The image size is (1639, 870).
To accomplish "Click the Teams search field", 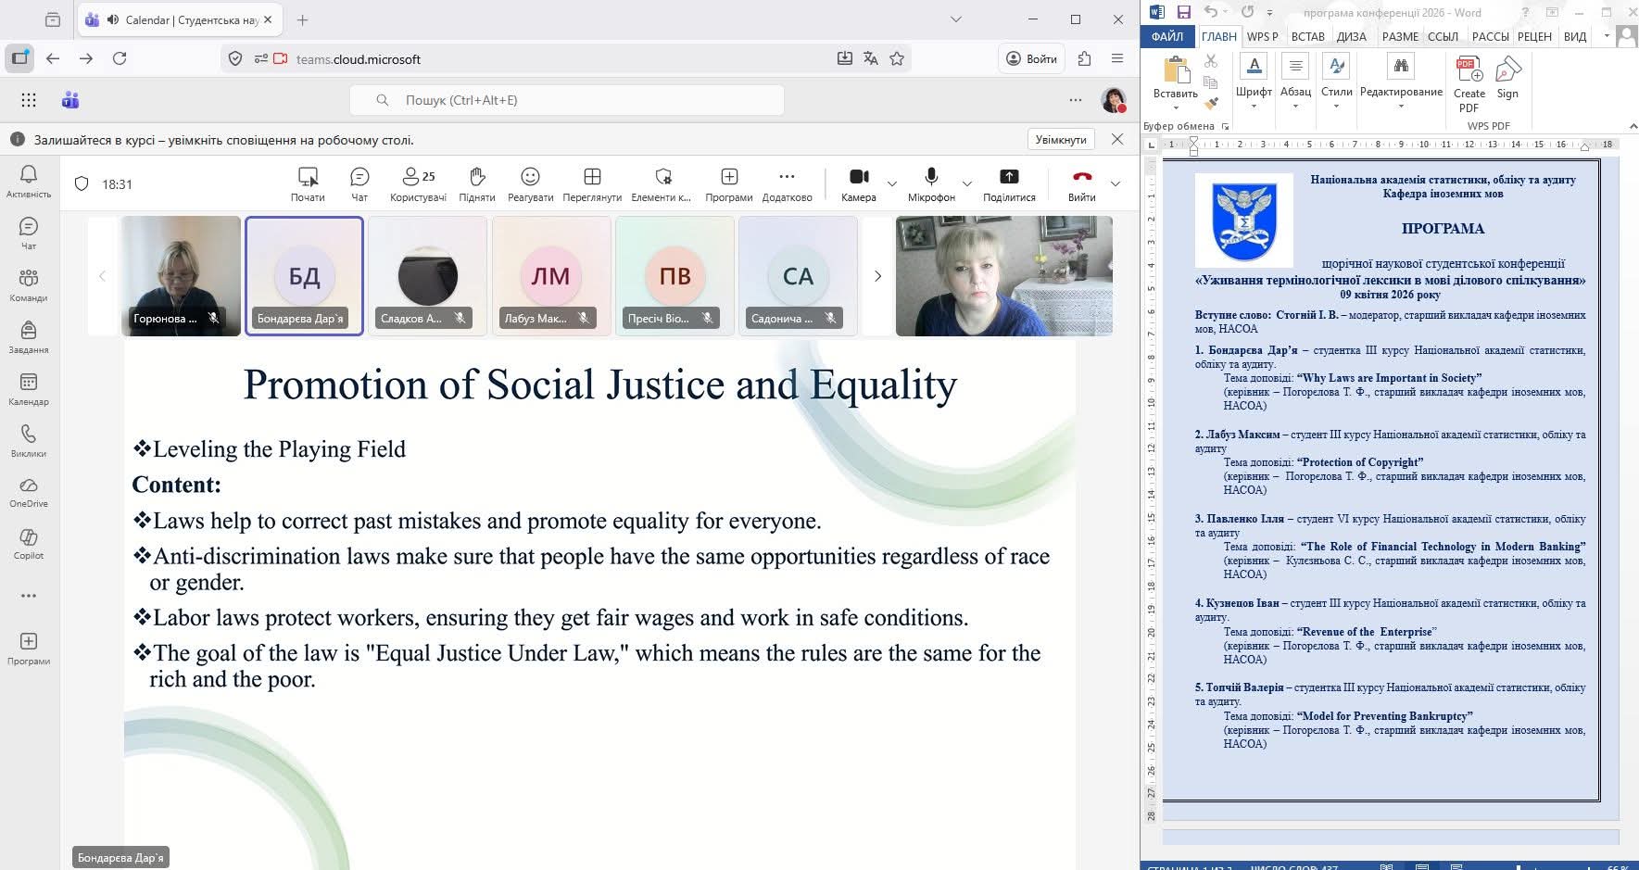I will pos(567,100).
